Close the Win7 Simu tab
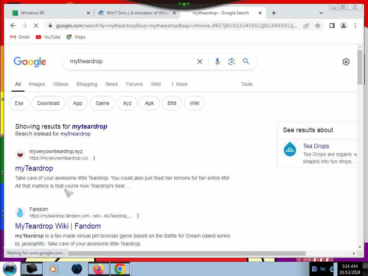 [174, 13]
